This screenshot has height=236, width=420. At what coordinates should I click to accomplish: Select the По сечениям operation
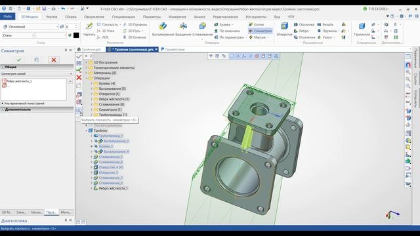pos(227,31)
